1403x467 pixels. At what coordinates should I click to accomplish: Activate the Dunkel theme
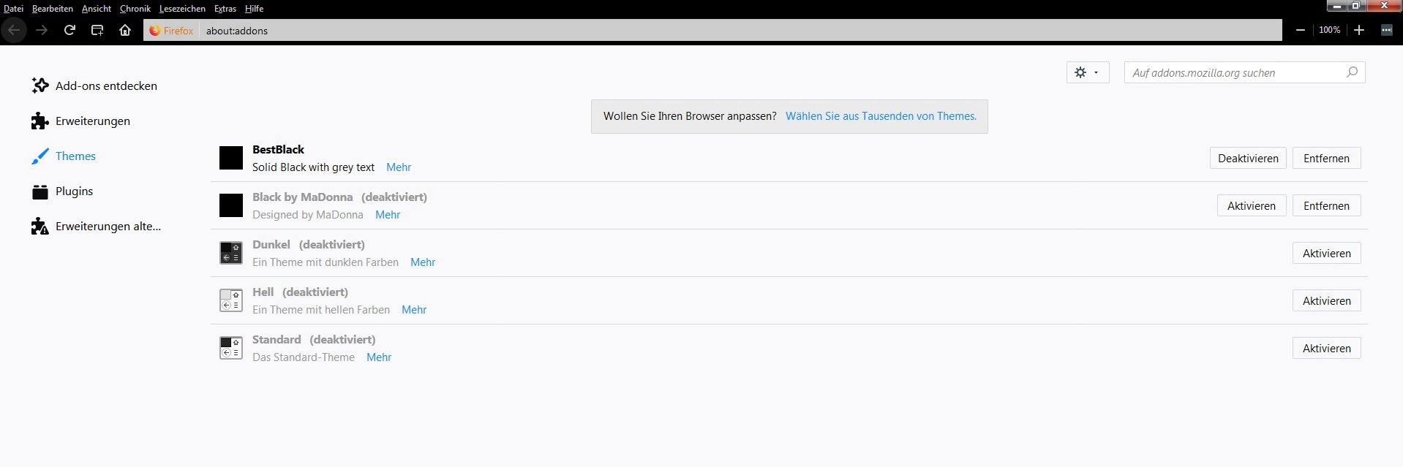pos(1326,254)
